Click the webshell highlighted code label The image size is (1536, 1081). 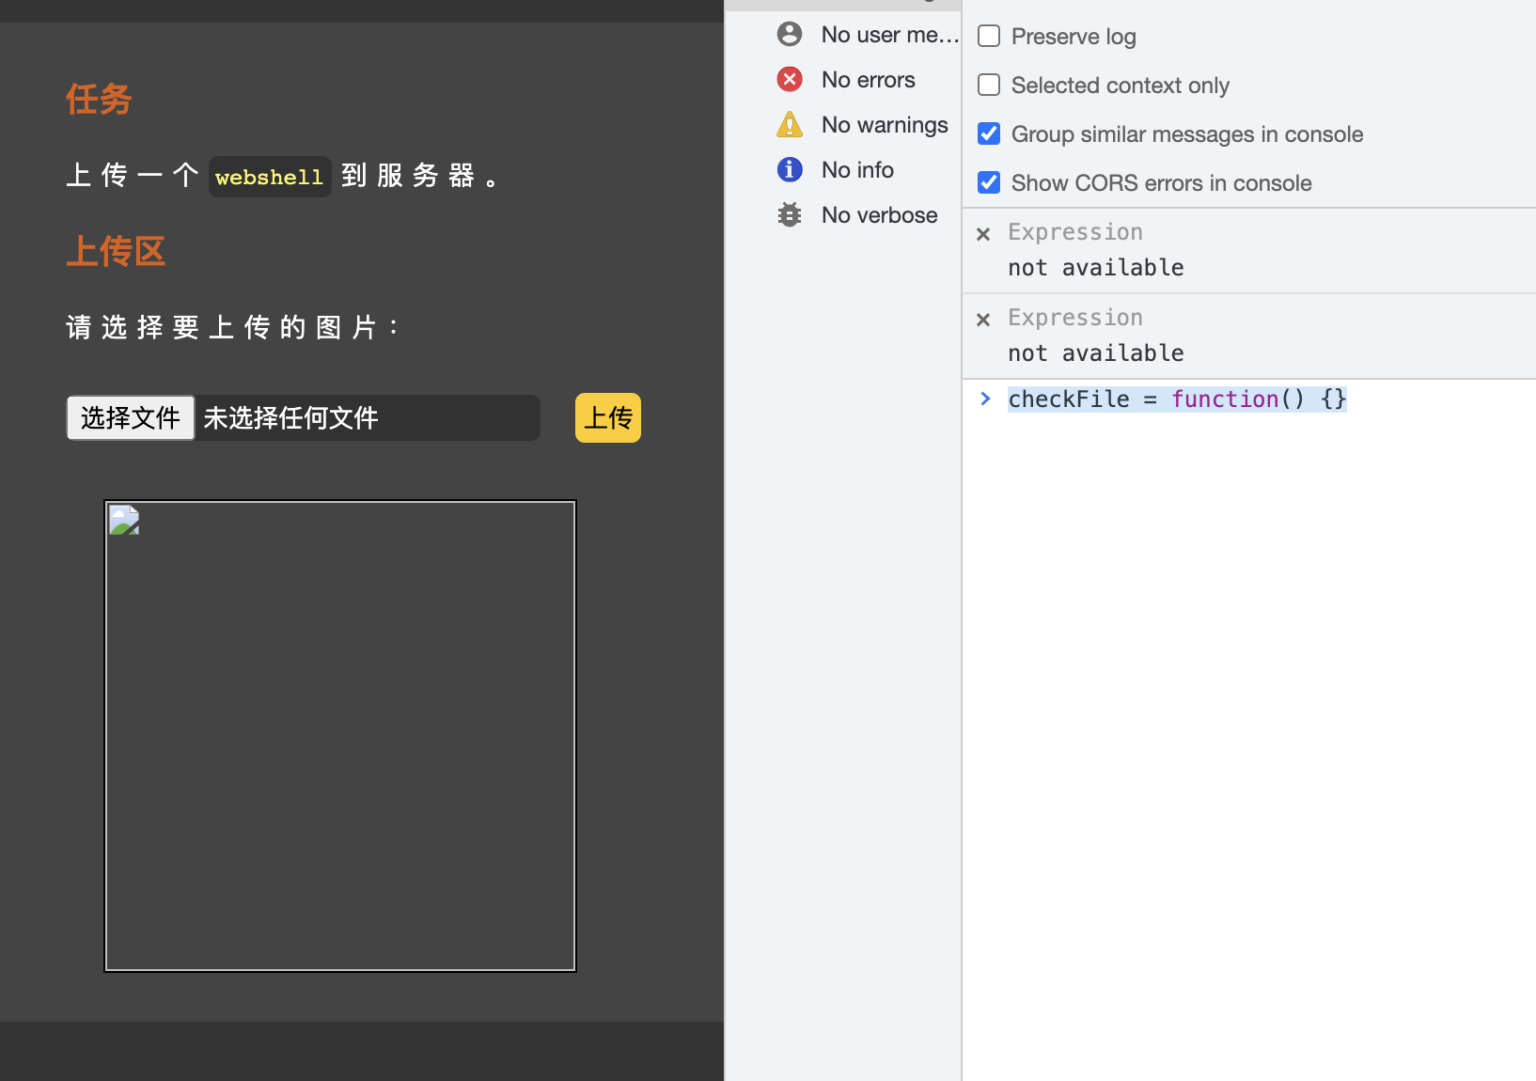click(x=270, y=177)
